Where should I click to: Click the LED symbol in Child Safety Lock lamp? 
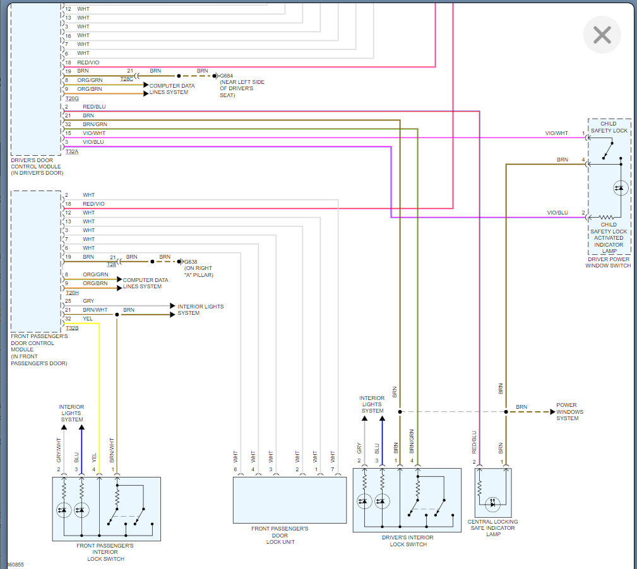pos(621,188)
